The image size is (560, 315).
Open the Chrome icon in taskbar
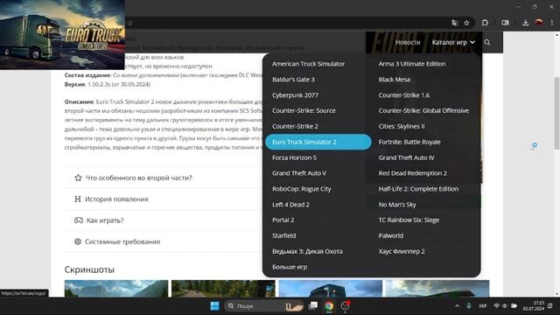pos(329,306)
